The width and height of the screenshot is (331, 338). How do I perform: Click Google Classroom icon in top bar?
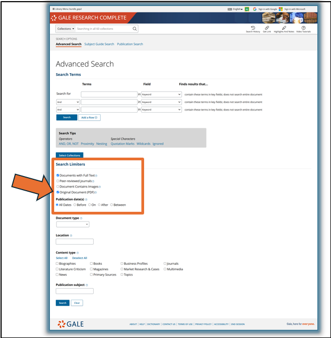pyautogui.click(x=247, y=9)
